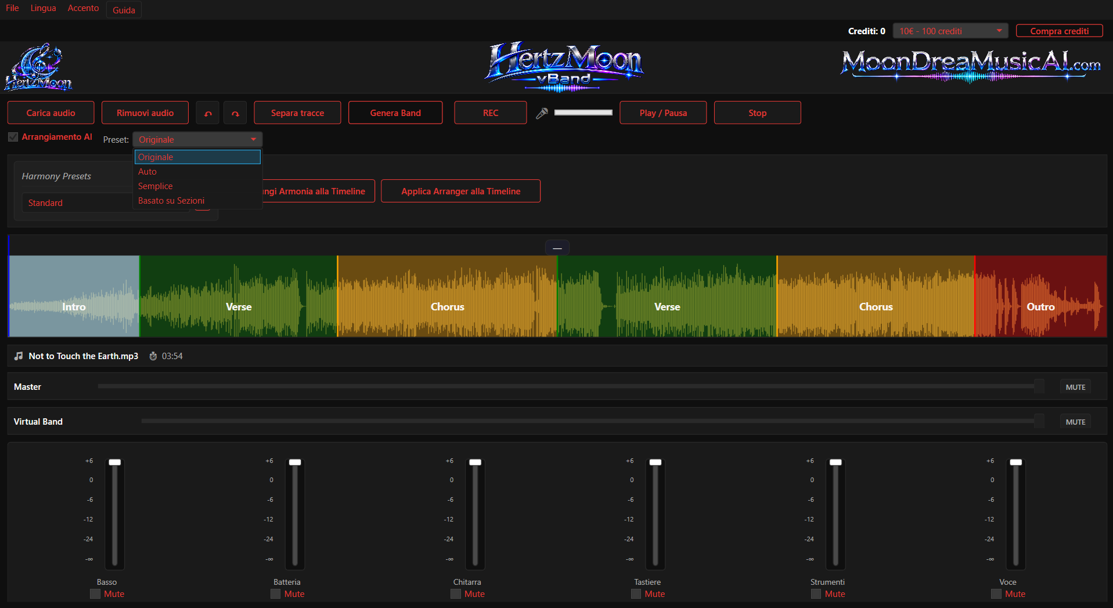Collapse the panel with the dash button
The width and height of the screenshot is (1113, 608).
(557, 248)
